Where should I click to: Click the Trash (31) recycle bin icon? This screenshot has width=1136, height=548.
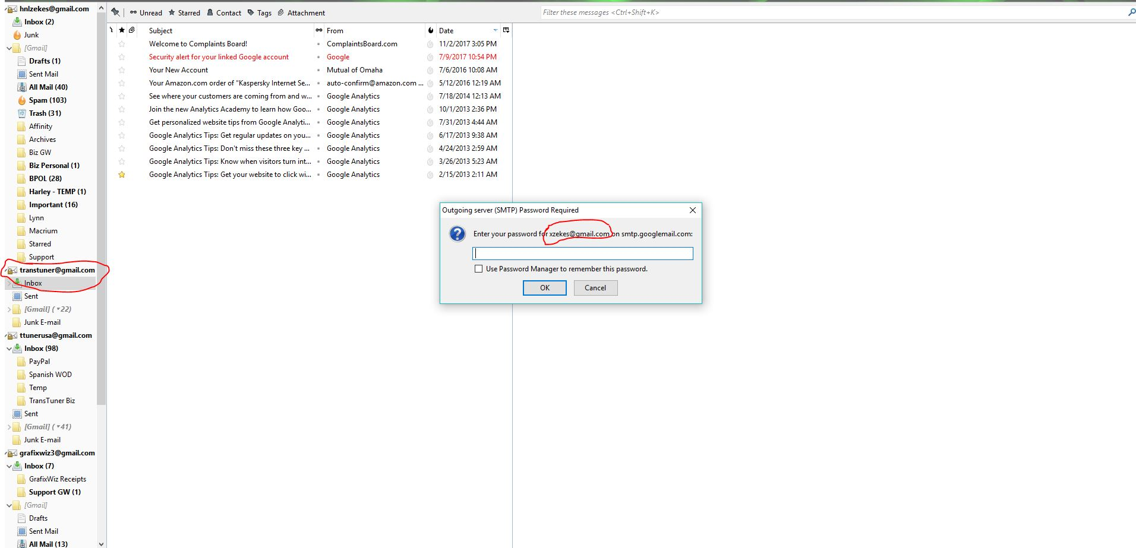(x=22, y=113)
